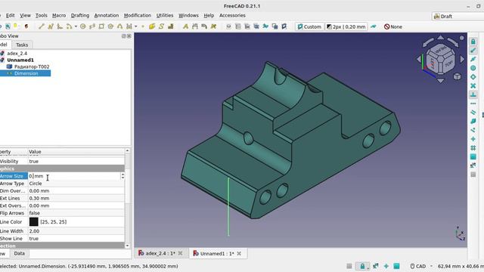Switch to the adex_2.4 : 1* document tab
The height and width of the screenshot is (272, 484).
coord(160,253)
